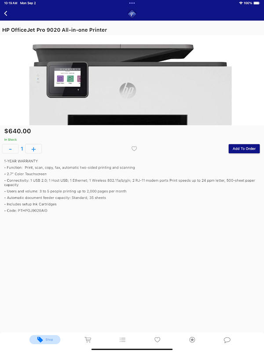Click the Add To Order button
Screen dimensions: 264x352
pyautogui.click(x=244, y=149)
